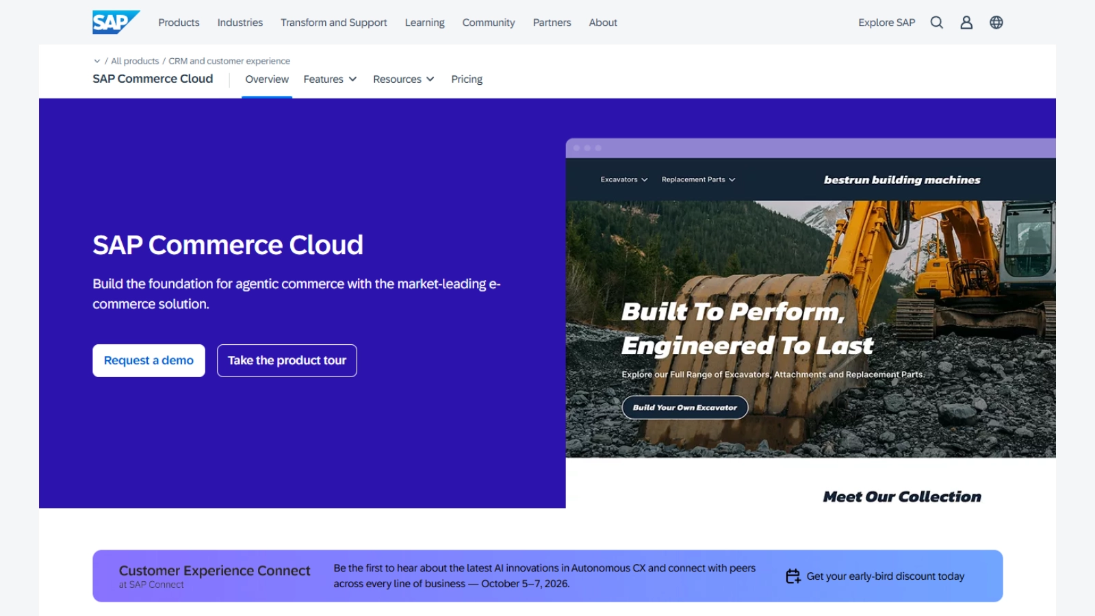Screen dimensions: 1095x616
Task: Select the Overview tab
Action: [x=267, y=79]
